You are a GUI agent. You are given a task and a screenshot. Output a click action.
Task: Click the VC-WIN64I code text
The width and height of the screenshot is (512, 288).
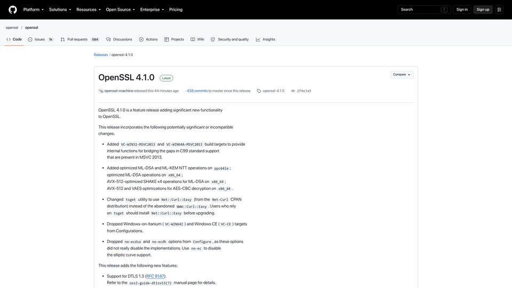(x=174, y=225)
